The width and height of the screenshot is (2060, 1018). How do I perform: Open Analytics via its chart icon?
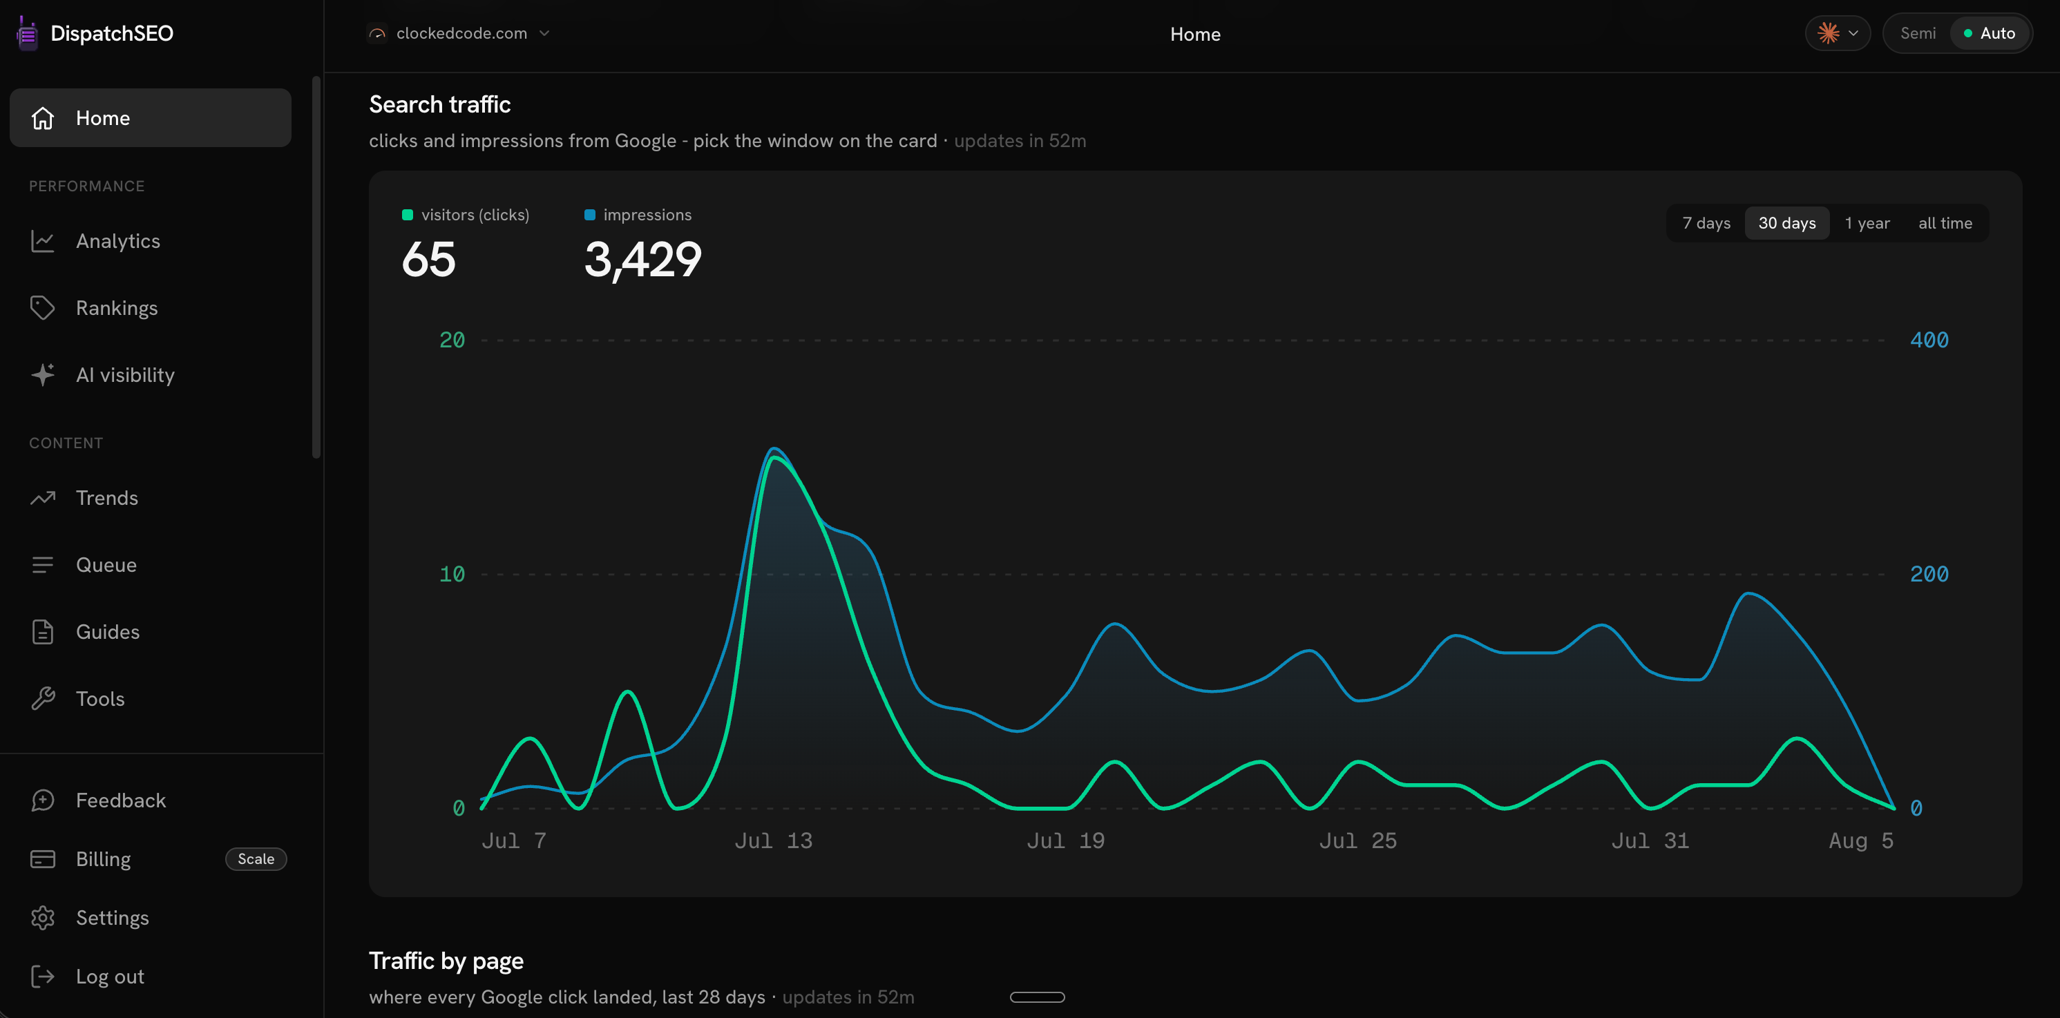[42, 241]
